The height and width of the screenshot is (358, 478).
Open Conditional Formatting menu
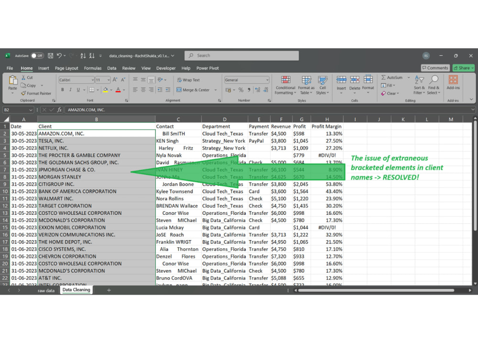pos(285,85)
